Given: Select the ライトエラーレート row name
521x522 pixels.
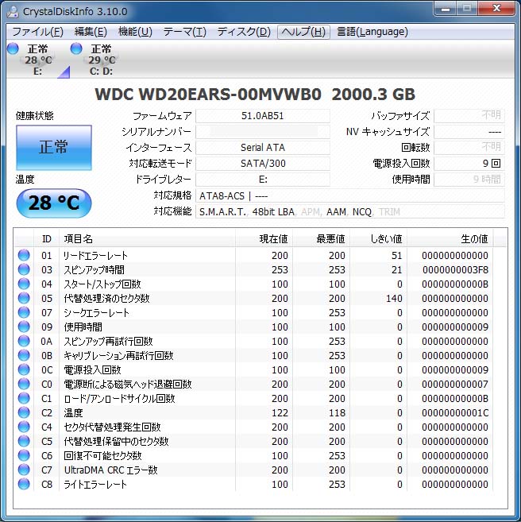Looking at the screenshot, I should click(x=95, y=485).
